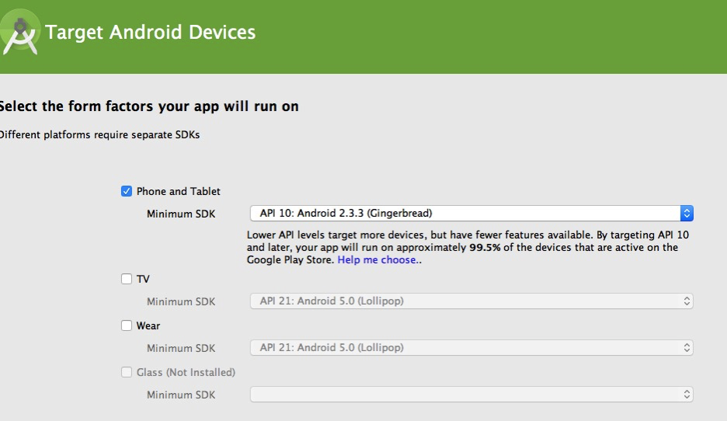Screen dimensions: 727x421
Task: Open the Wear Minimum SDK dropdown
Action: (x=471, y=348)
